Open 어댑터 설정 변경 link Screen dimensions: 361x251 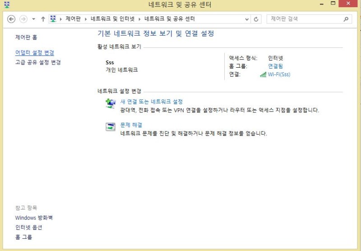tap(35, 52)
